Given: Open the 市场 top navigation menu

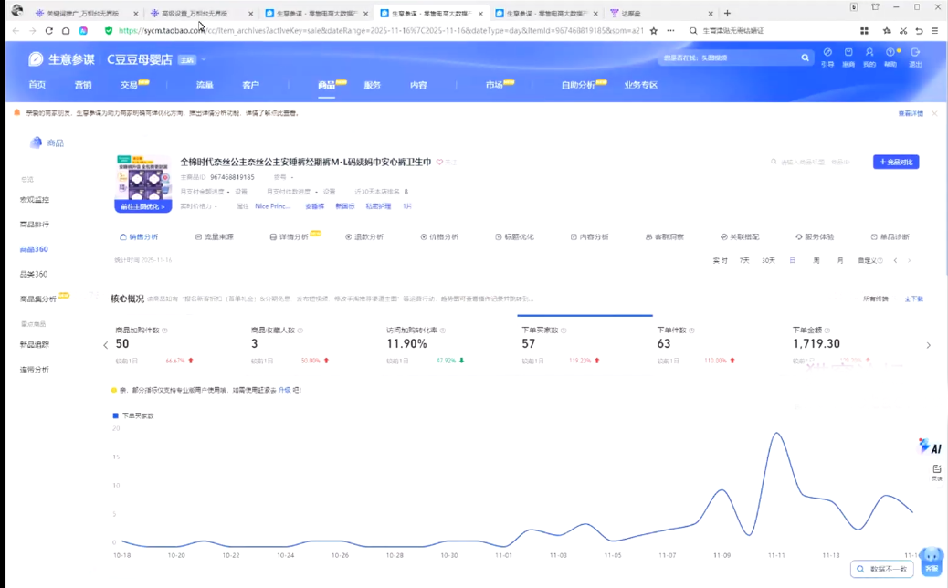Looking at the screenshot, I should [494, 85].
